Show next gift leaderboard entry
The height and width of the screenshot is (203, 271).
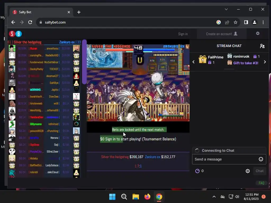(x=265, y=62)
